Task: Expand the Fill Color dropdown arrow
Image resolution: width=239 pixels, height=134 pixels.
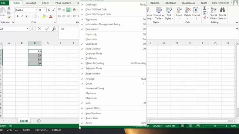Action: [47, 16]
